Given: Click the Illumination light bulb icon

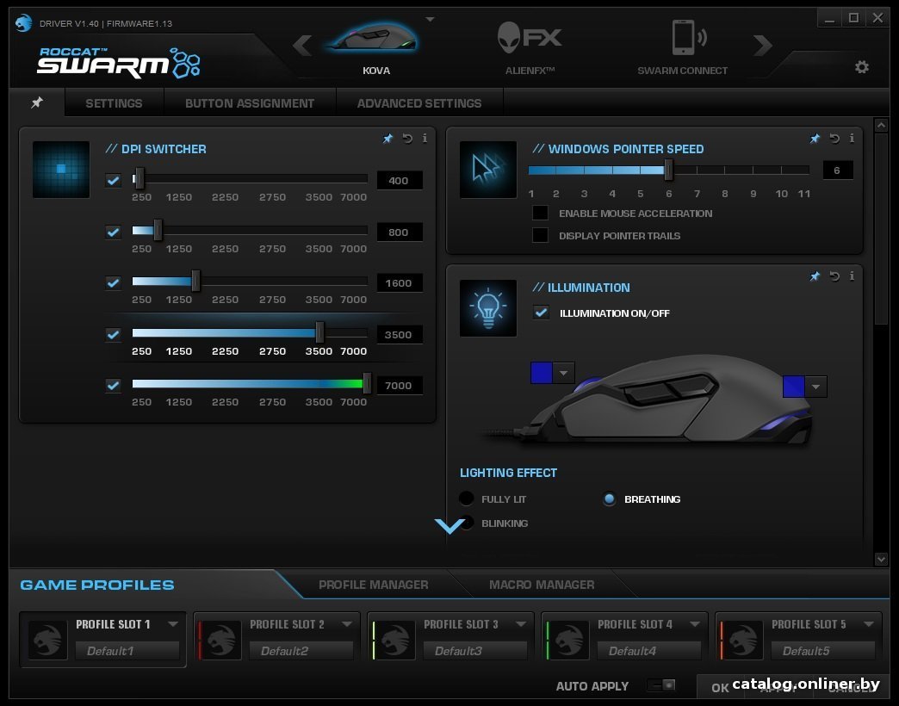Looking at the screenshot, I should pos(488,307).
